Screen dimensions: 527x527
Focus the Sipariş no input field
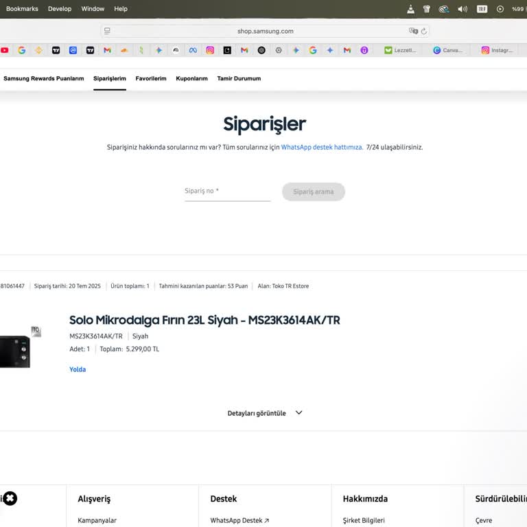[228, 191]
